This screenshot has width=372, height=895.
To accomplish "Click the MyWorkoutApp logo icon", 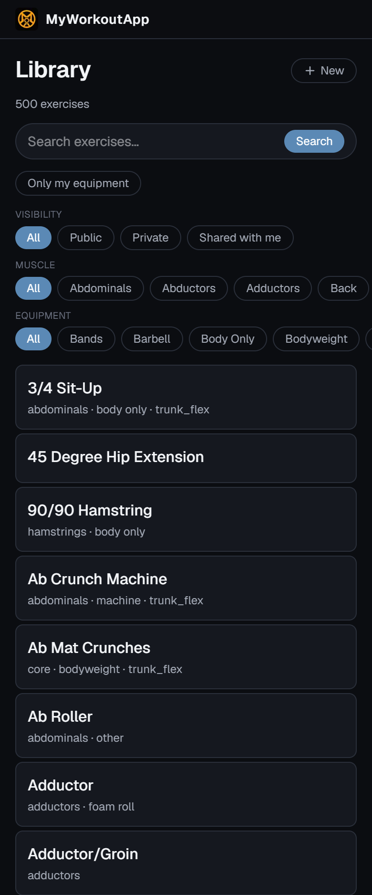I will (27, 19).
